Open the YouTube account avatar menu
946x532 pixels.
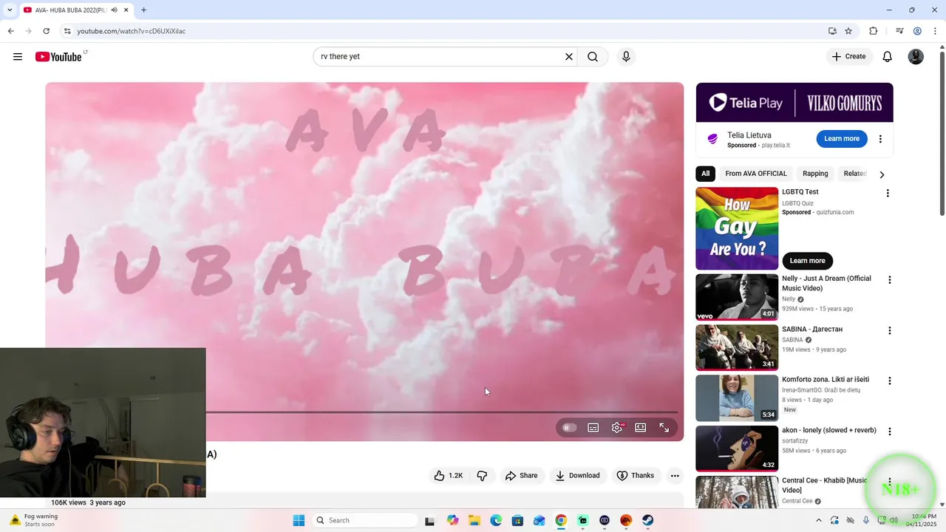click(916, 57)
